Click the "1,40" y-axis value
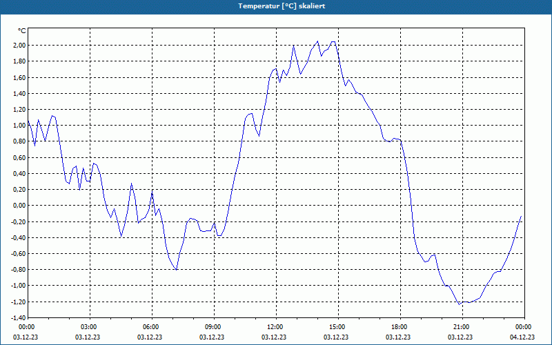This screenshot has width=552, height=345. click(x=20, y=93)
